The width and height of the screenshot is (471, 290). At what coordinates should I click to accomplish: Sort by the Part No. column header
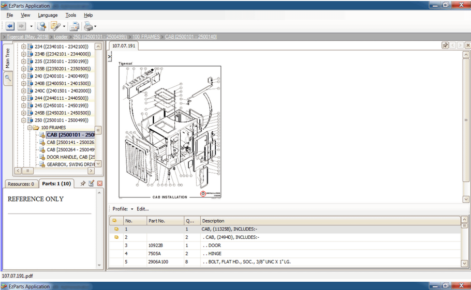[165, 221]
